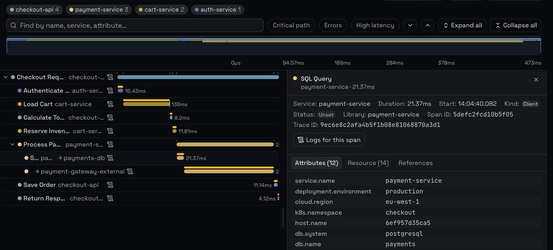Switch to Resource (14) tab
Screen dimensions: 553x250
(x=368, y=163)
